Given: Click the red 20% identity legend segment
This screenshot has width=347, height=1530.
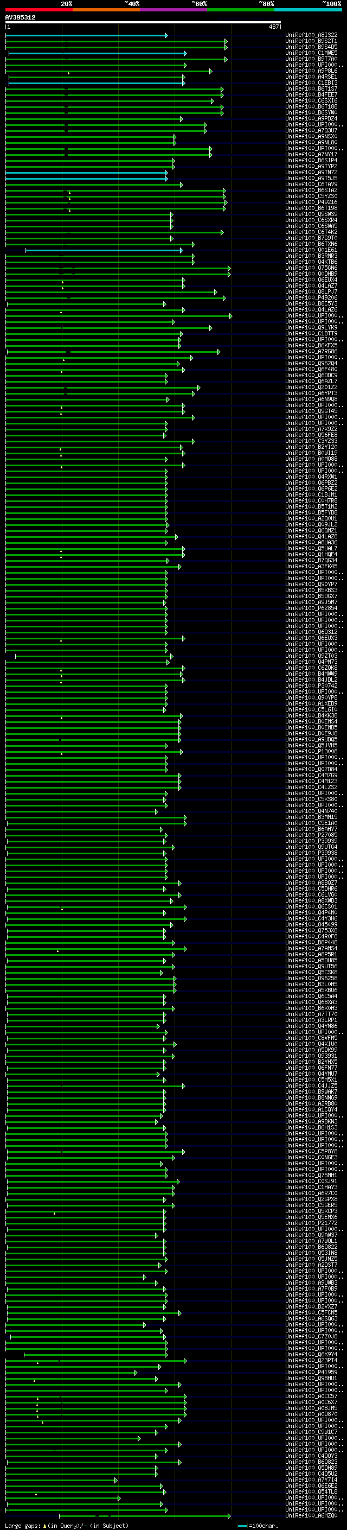Looking at the screenshot, I should tap(39, 10).
